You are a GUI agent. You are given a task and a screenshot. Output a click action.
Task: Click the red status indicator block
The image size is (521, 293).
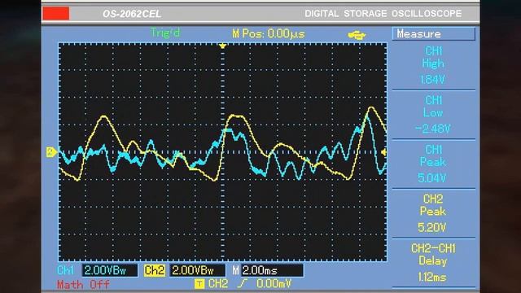coord(56,13)
